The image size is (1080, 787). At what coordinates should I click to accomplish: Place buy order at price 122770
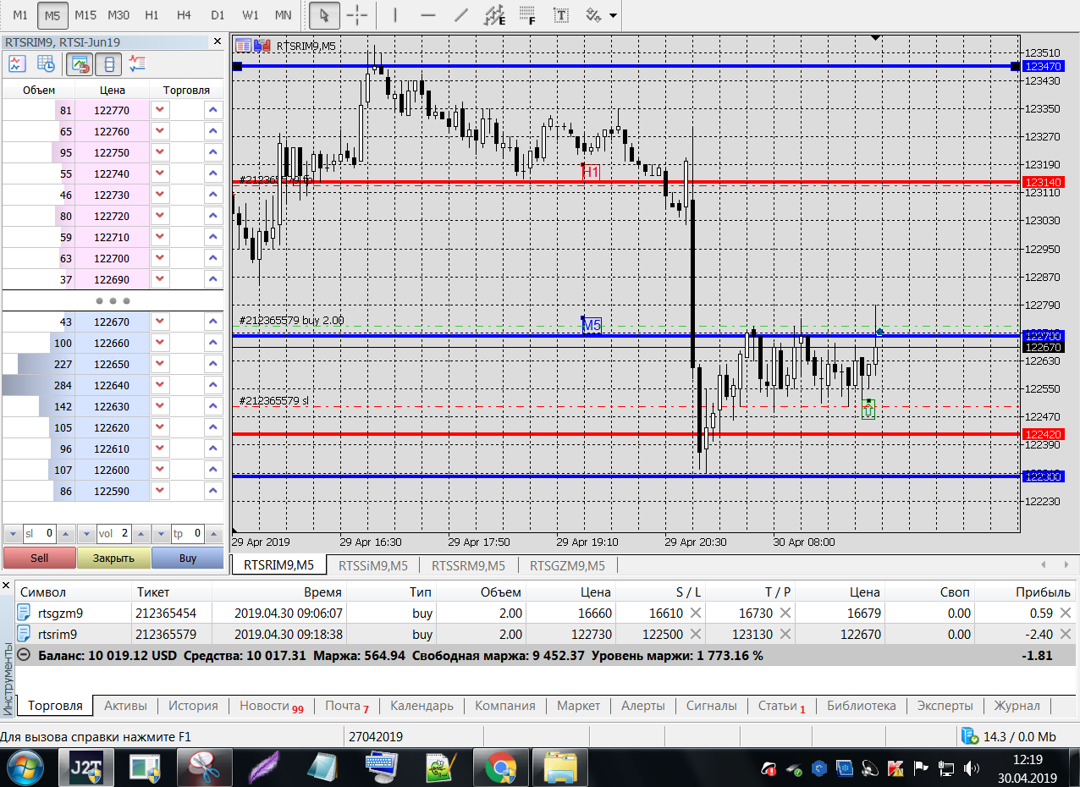coord(212,110)
